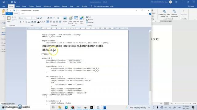The width and height of the screenshot is (197, 110).
Task: Click the line with **DEPS** text
Action: (x=46, y=54)
